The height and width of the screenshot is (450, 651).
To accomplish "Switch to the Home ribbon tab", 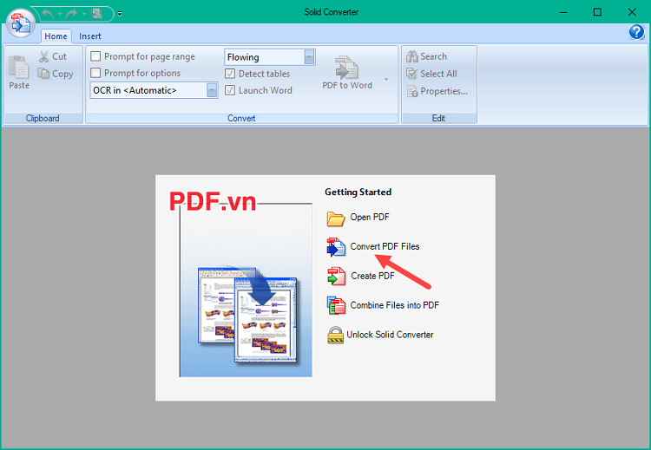I will 56,36.
